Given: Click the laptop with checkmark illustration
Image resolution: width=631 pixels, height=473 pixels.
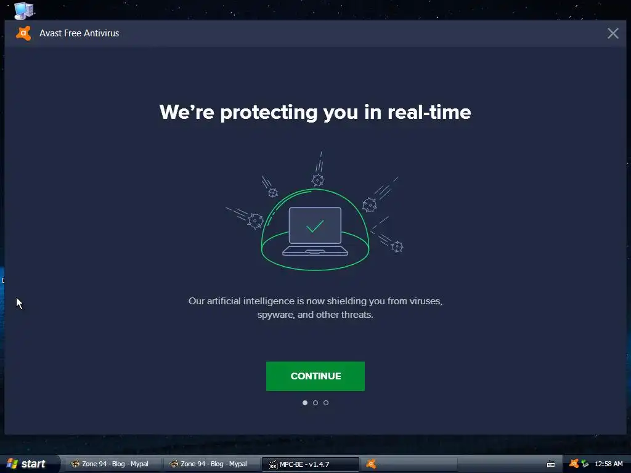Looking at the screenshot, I should point(315,232).
